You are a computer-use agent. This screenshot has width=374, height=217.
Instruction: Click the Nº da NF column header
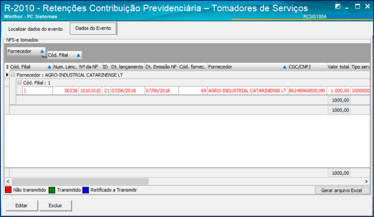click(90, 67)
